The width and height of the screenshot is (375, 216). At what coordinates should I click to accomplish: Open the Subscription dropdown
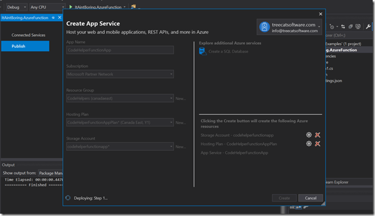(x=120, y=74)
